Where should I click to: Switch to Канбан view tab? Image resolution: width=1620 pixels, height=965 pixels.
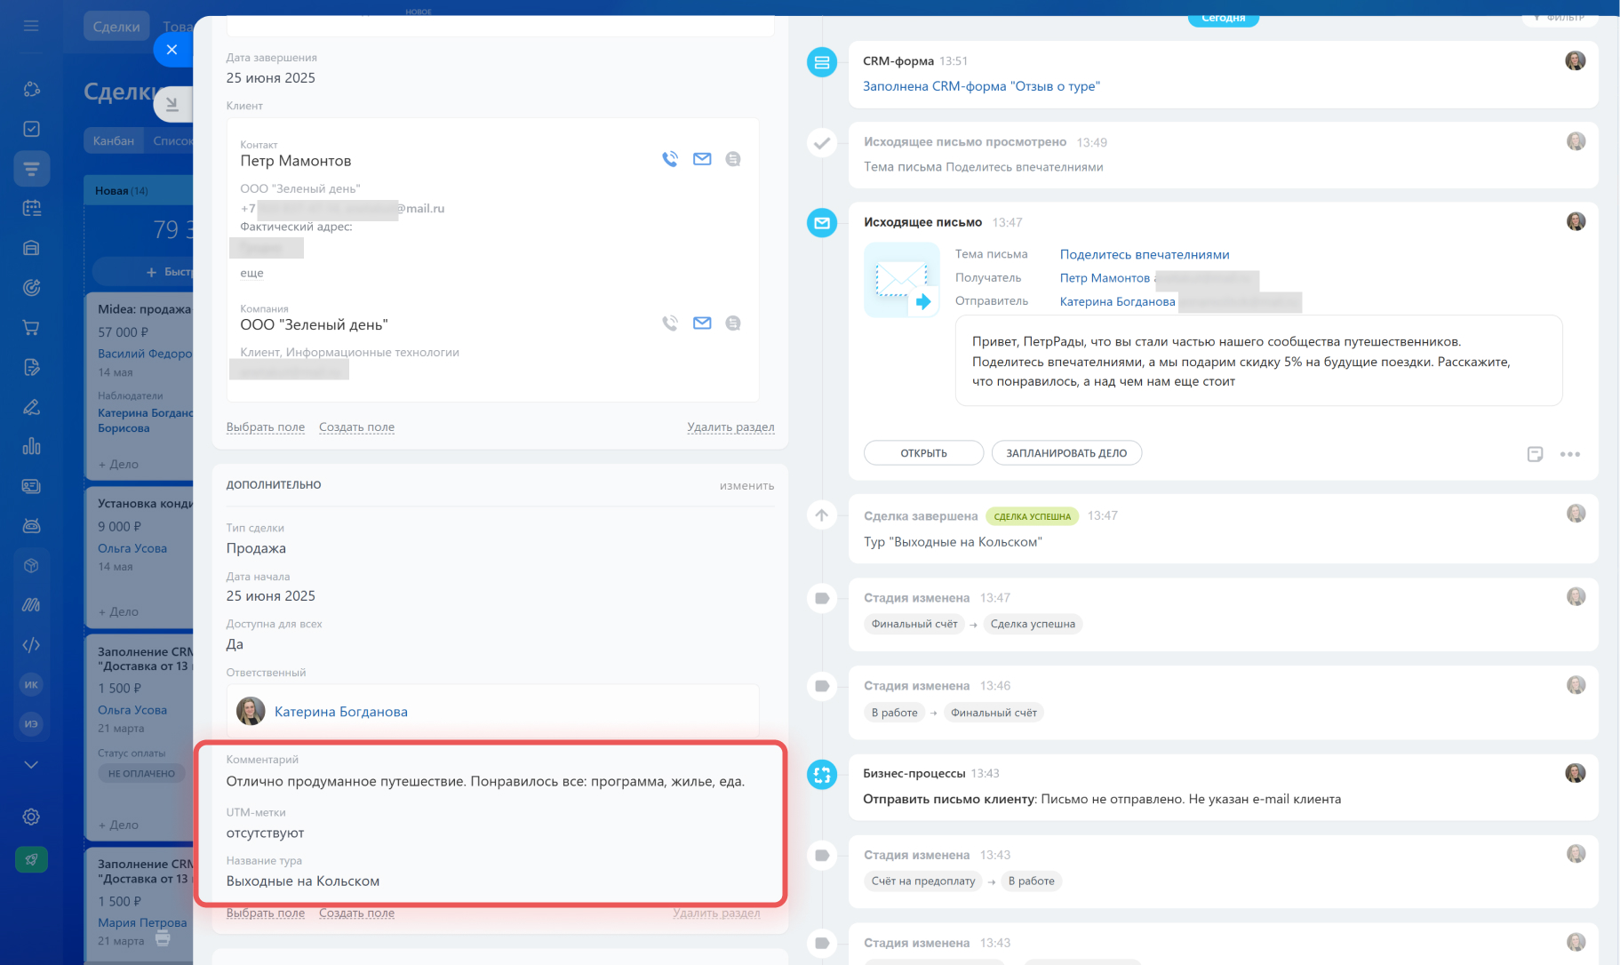click(x=113, y=140)
